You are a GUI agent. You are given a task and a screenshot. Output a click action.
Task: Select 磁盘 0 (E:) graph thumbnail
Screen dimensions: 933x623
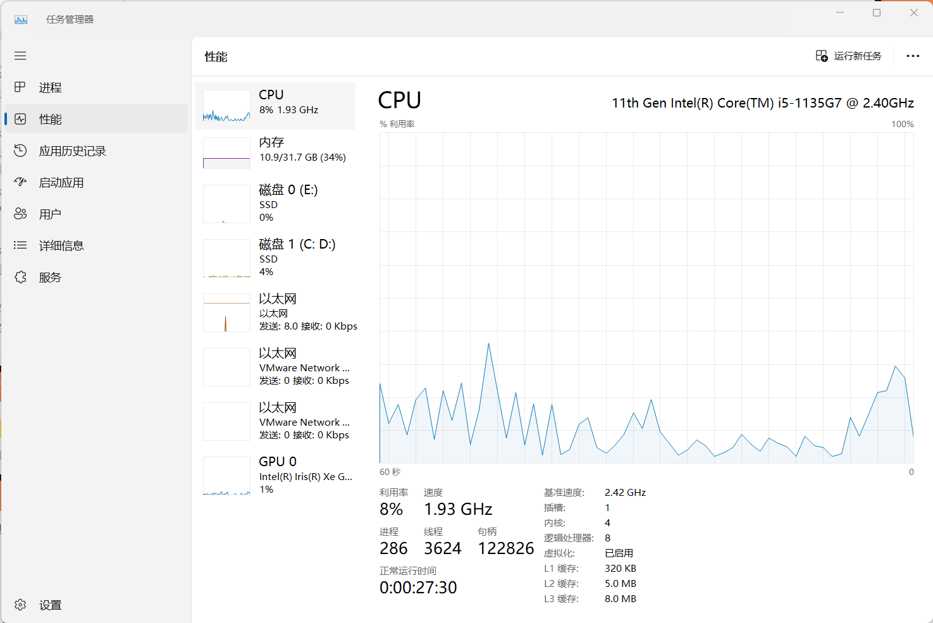226,204
